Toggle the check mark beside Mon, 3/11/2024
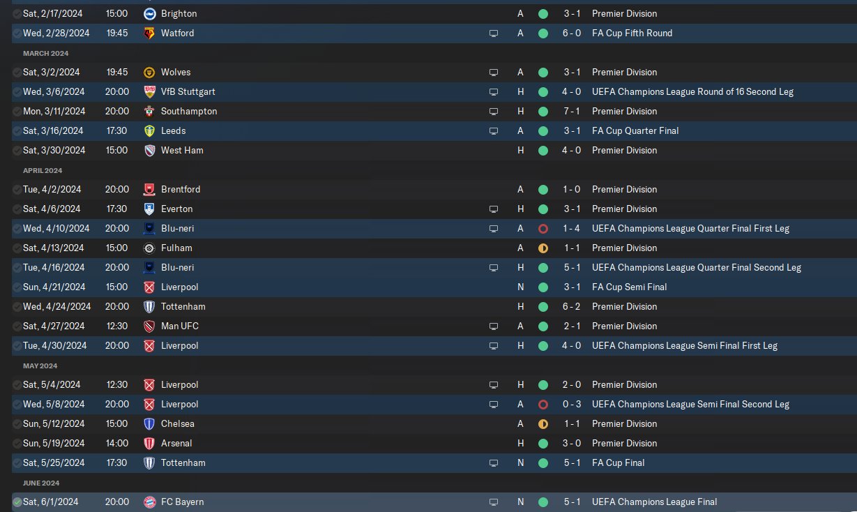The height and width of the screenshot is (512, 857). pos(17,111)
